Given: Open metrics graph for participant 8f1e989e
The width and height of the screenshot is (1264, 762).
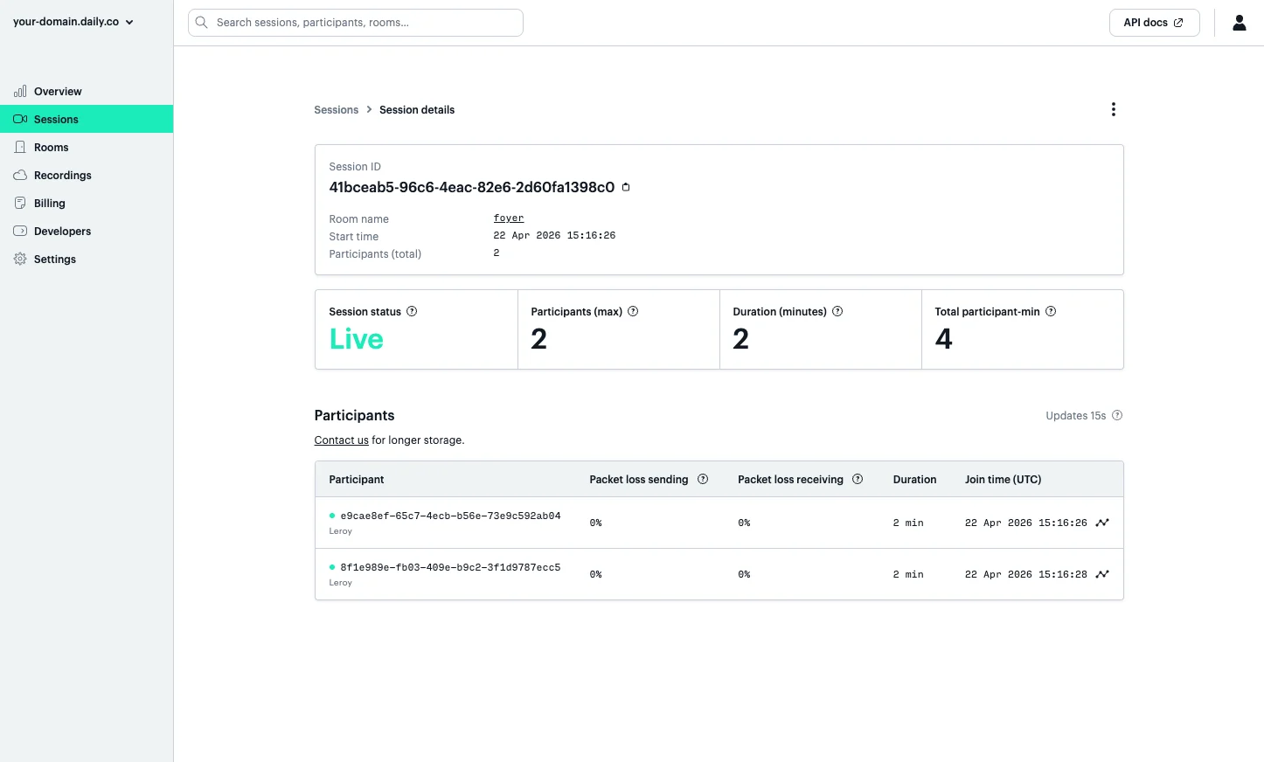Looking at the screenshot, I should pyautogui.click(x=1102, y=574).
